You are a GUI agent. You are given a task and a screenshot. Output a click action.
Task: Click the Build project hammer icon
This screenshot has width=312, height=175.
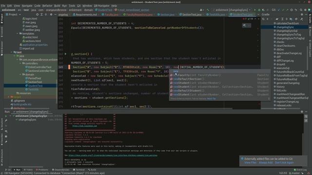[x=208, y=10]
